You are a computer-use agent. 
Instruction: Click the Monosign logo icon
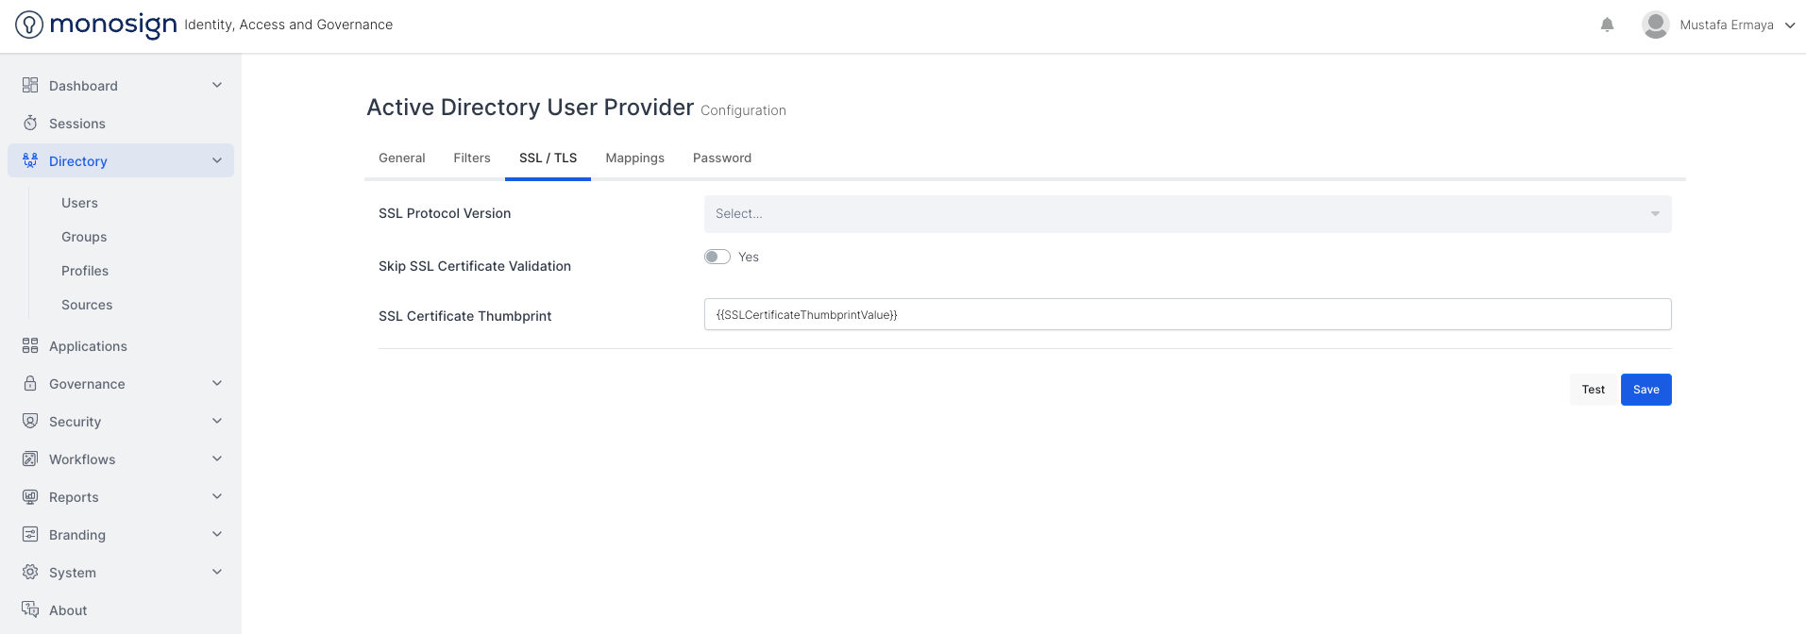[x=29, y=25]
